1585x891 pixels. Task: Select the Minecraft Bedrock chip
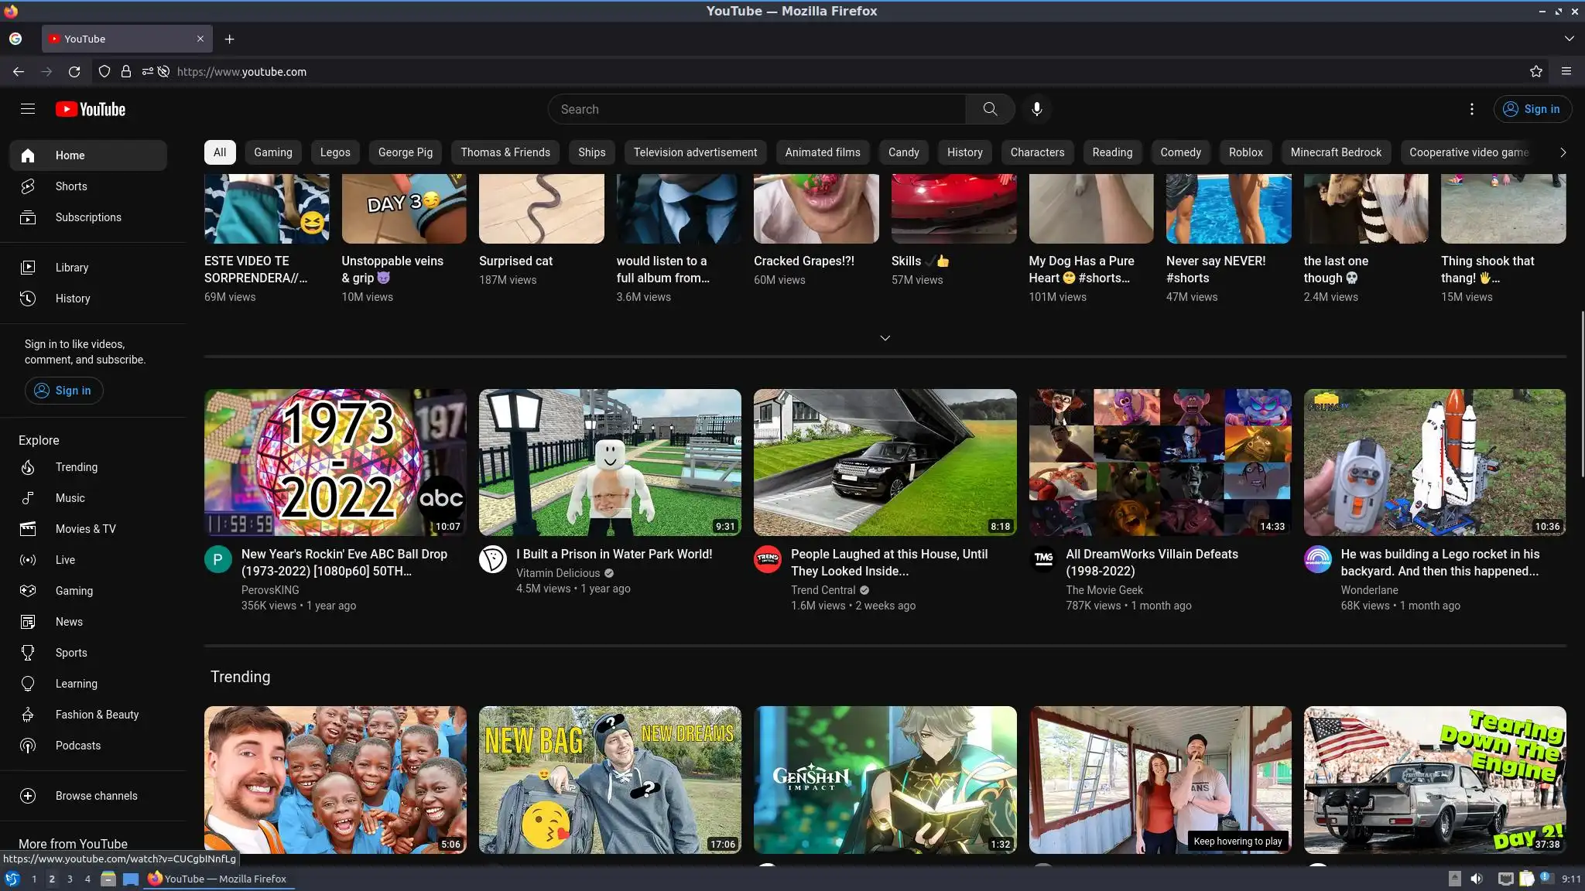point(1335,152)
